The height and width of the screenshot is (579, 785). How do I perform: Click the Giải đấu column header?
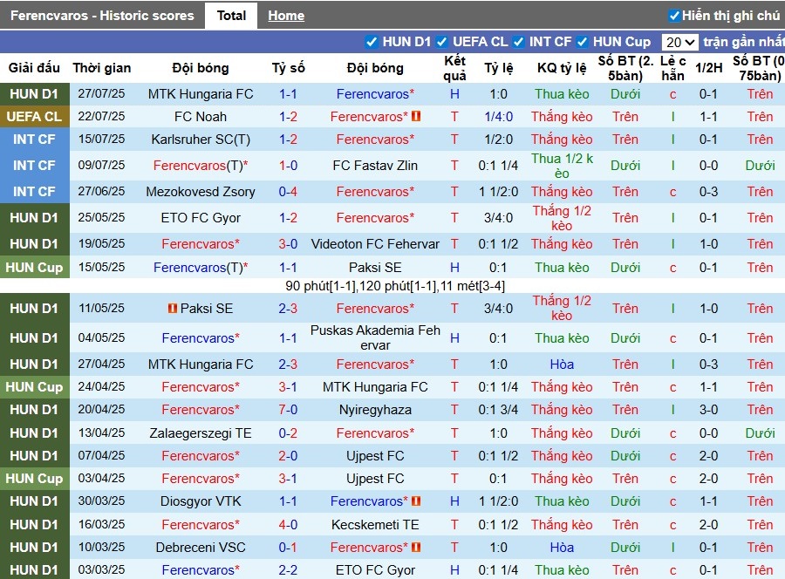click(x=34, y=67)
